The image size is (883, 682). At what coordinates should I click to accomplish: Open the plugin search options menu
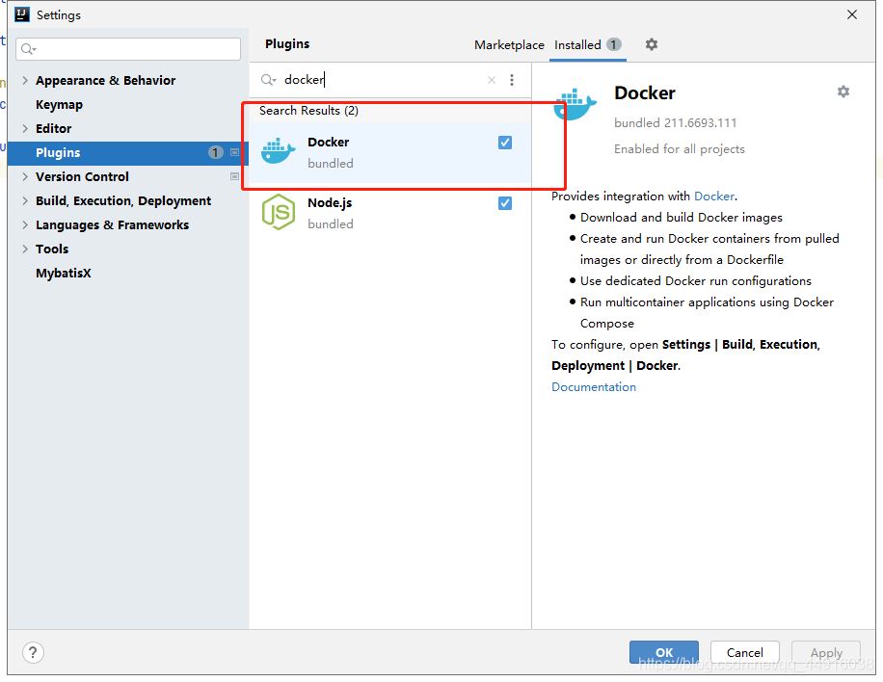click(x=512, y=80)
